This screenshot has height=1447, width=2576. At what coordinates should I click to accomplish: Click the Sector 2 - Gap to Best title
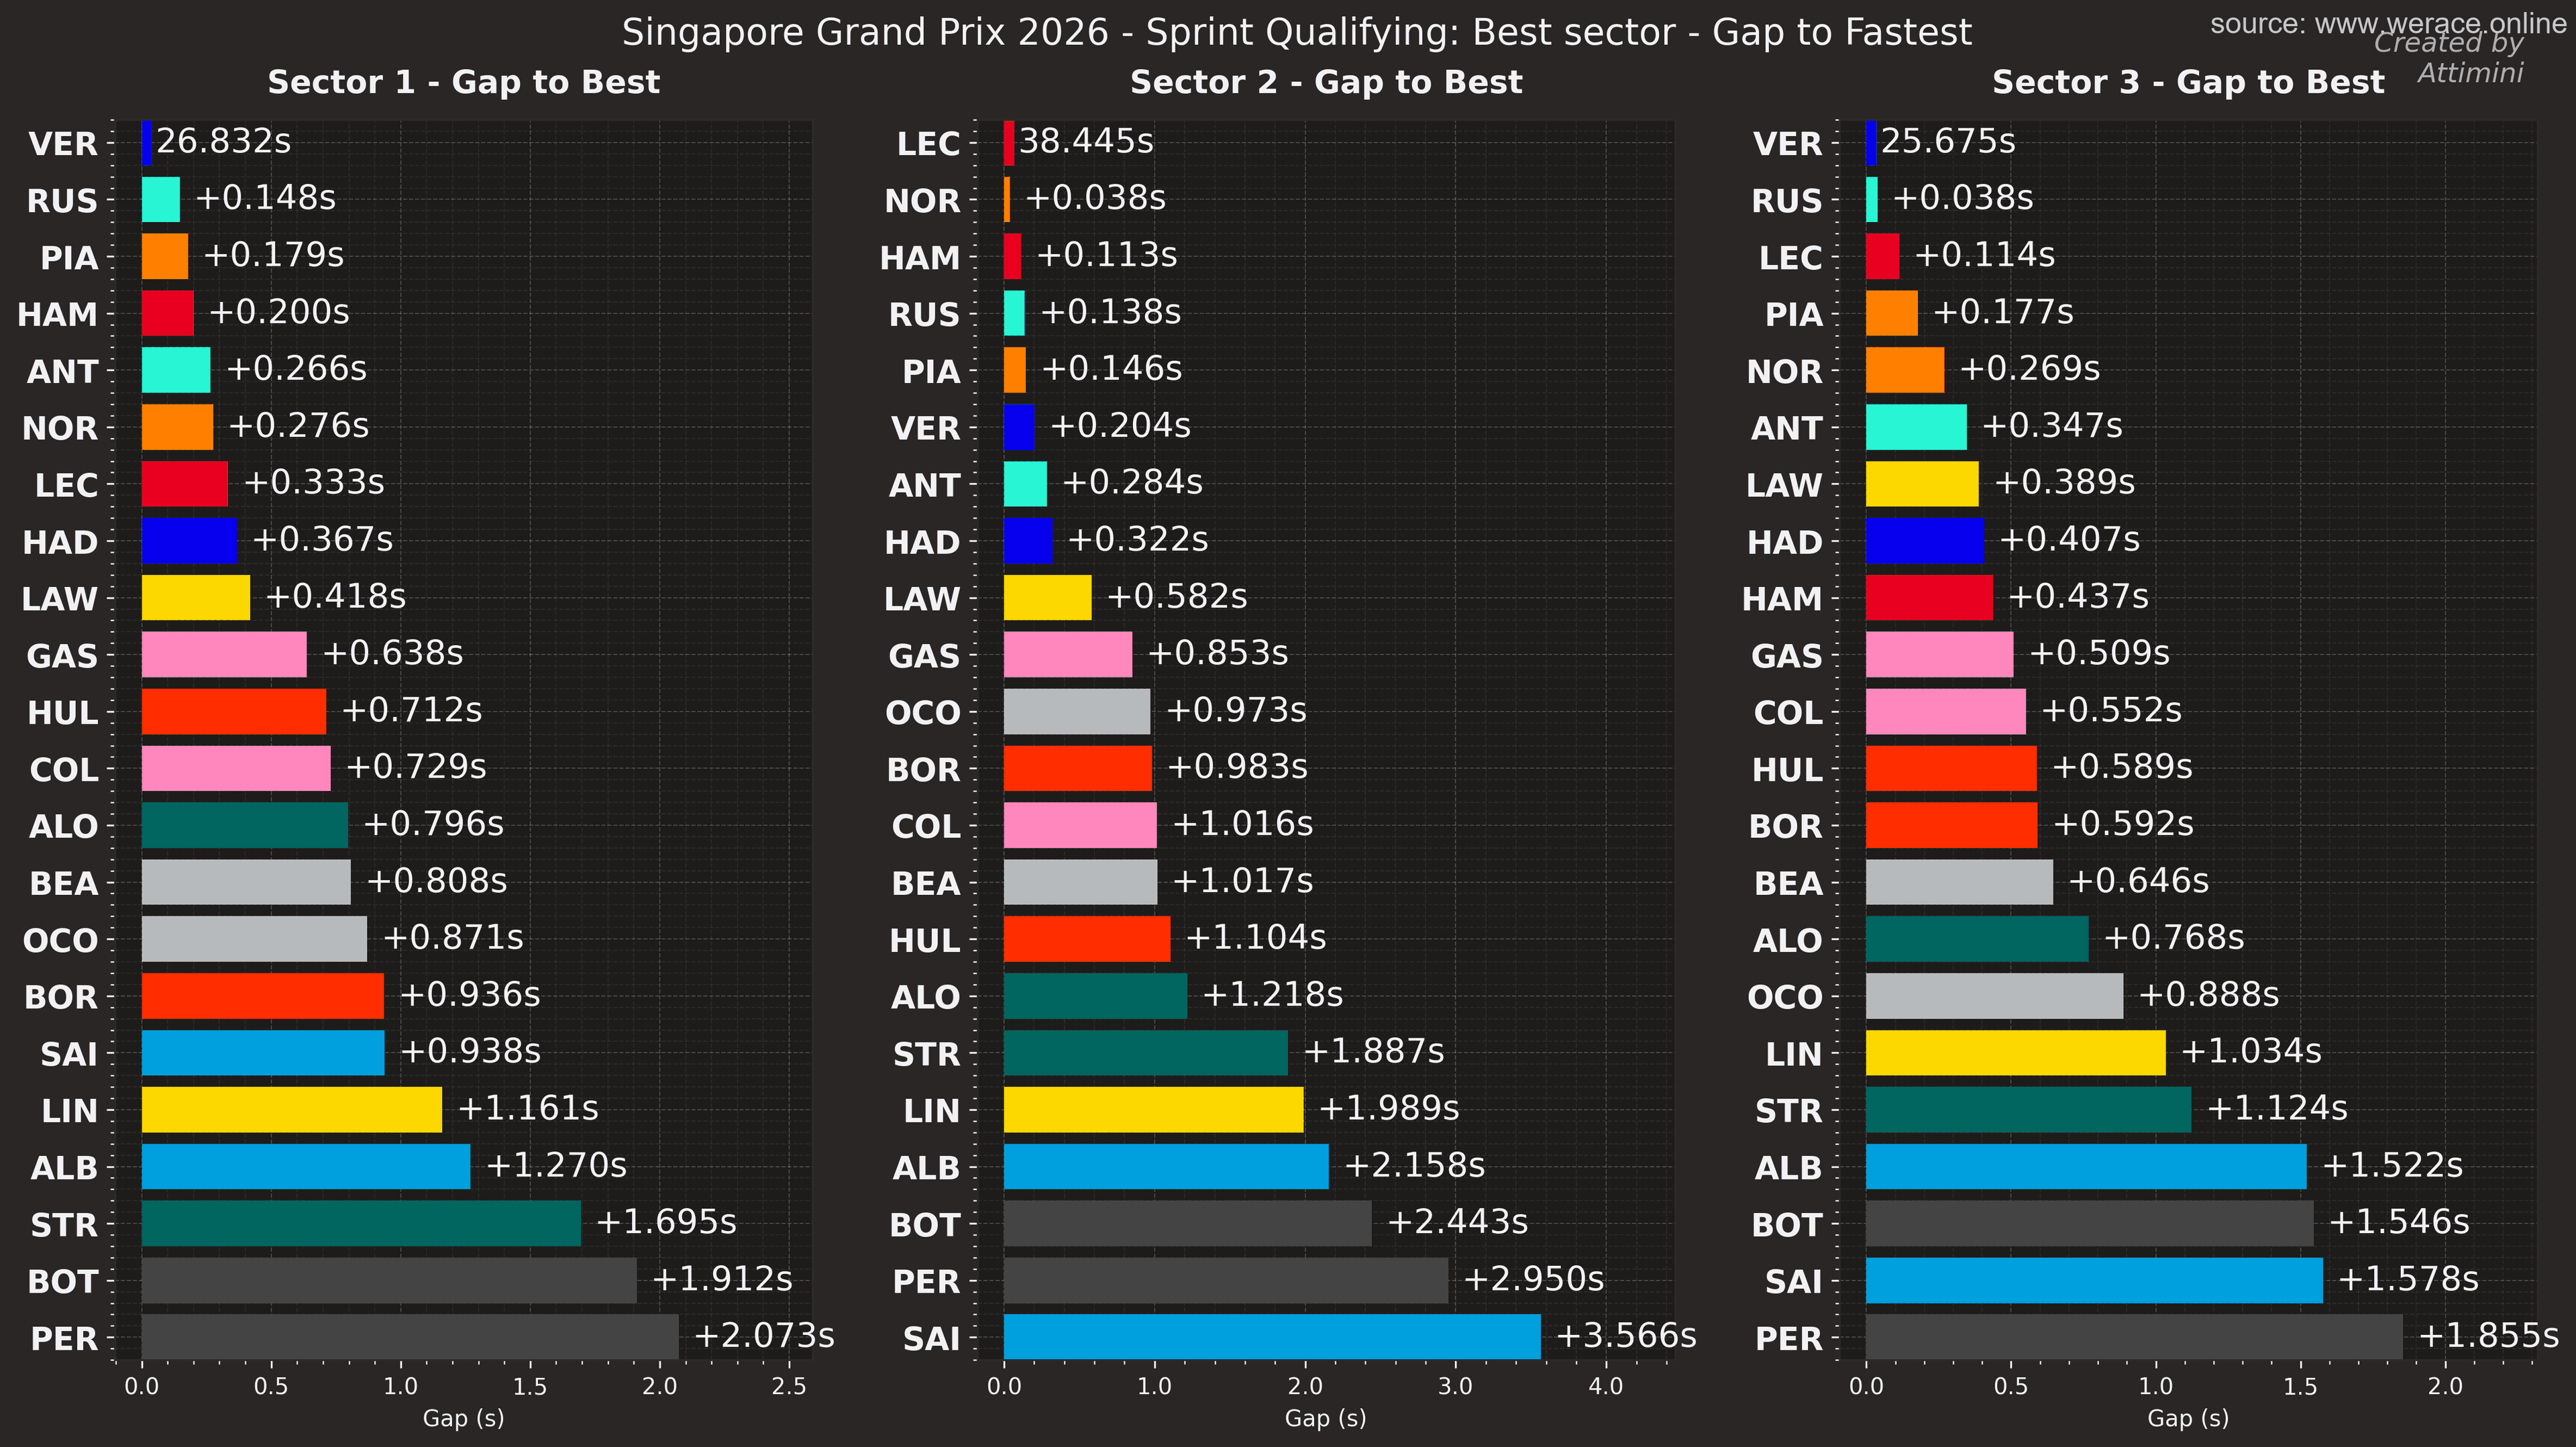[x=1326, y=82]
